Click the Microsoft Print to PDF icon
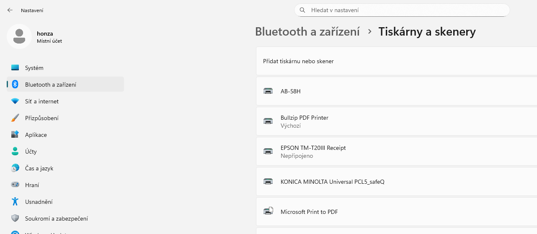Screen dimensions: 537x234 coord(268,211)
